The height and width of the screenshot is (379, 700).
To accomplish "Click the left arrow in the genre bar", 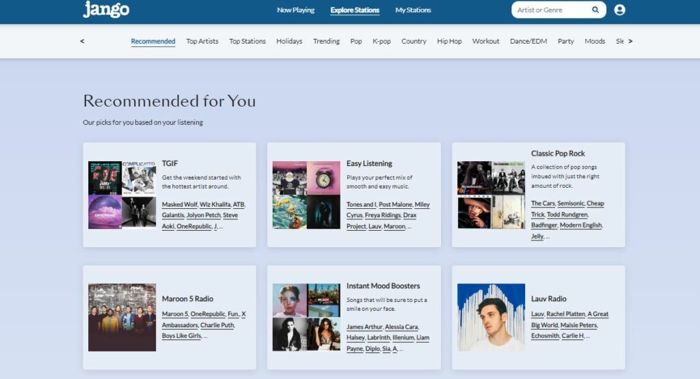I will [82, 41].
